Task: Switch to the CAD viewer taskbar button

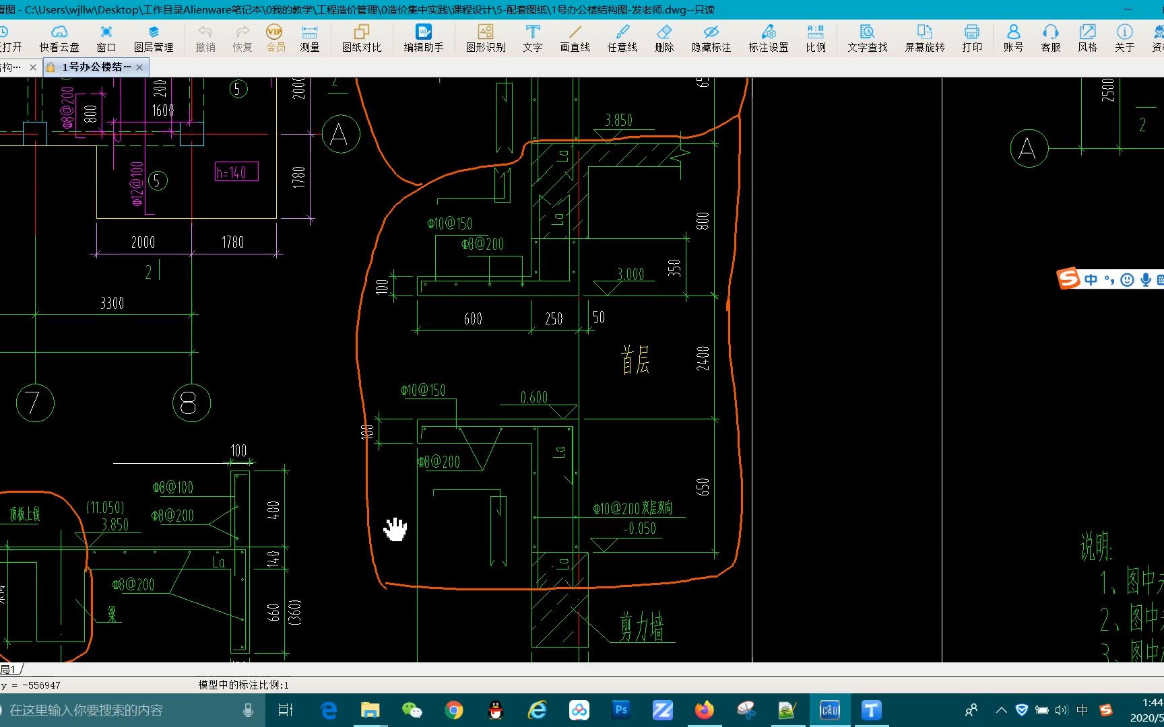Action: click(x=829, y=710)
